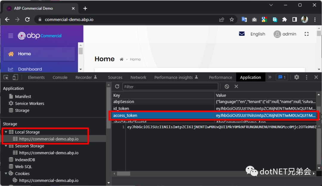
Task: Open DevTools customize three-dot menu
Action: point(306,77)
